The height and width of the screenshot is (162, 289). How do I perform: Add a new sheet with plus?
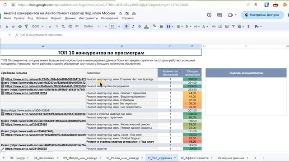coord(4,158)
